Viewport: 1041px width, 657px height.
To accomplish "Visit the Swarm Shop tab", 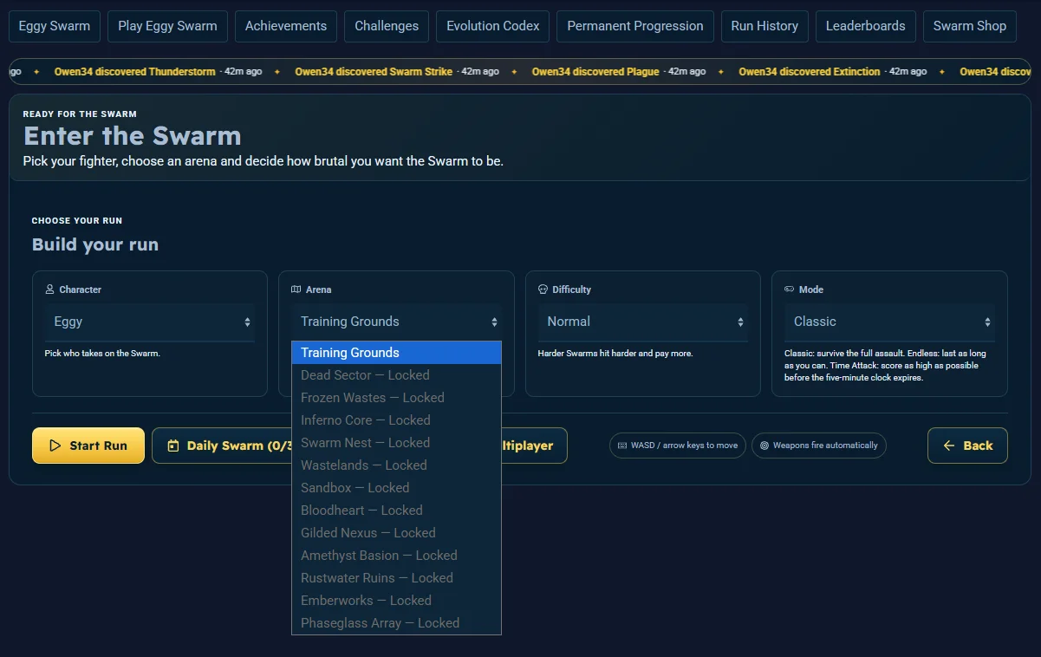I will tap(970, 26).
